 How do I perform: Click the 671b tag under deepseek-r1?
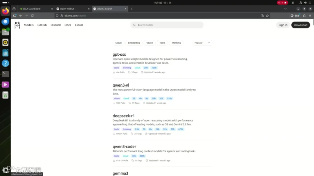tap(181, 129)
